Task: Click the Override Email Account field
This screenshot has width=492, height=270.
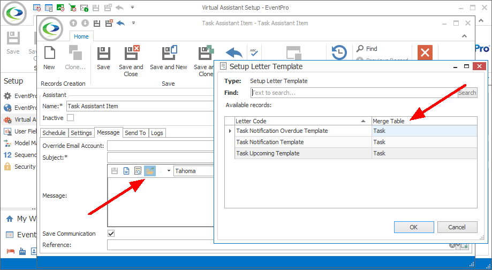Action: tap(161, 146)
